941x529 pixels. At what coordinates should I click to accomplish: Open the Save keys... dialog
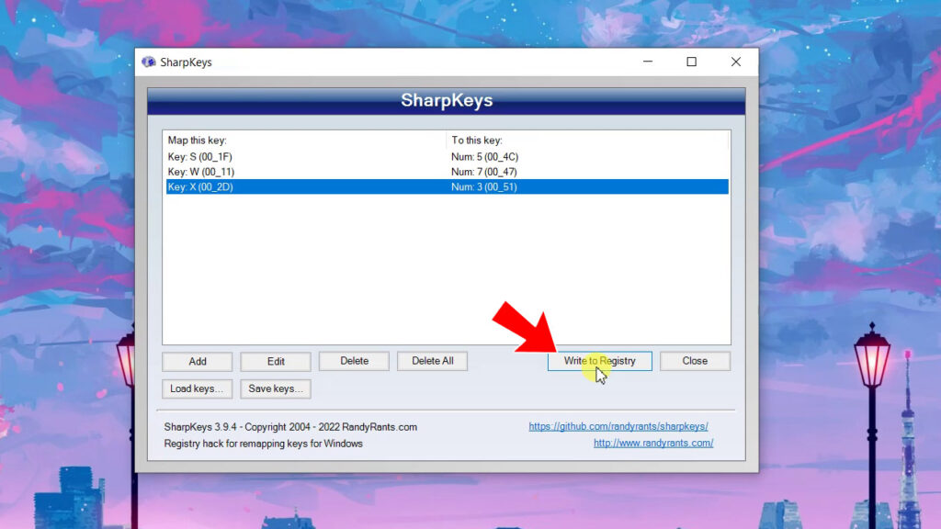(276, 388)
